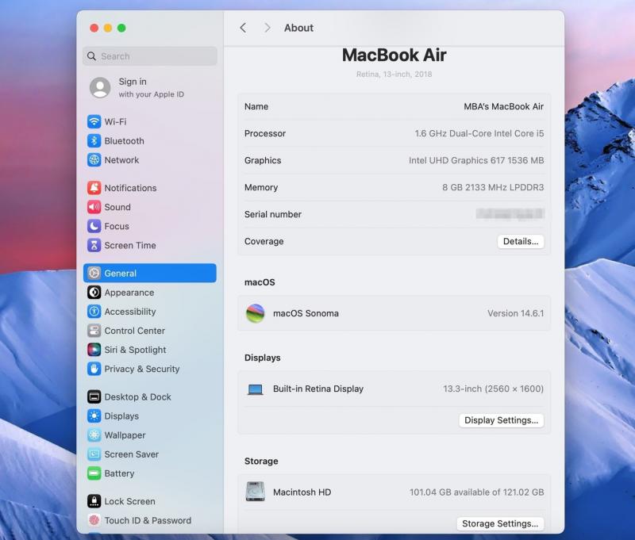Go back with the left chevron

[x=243, y=28]
